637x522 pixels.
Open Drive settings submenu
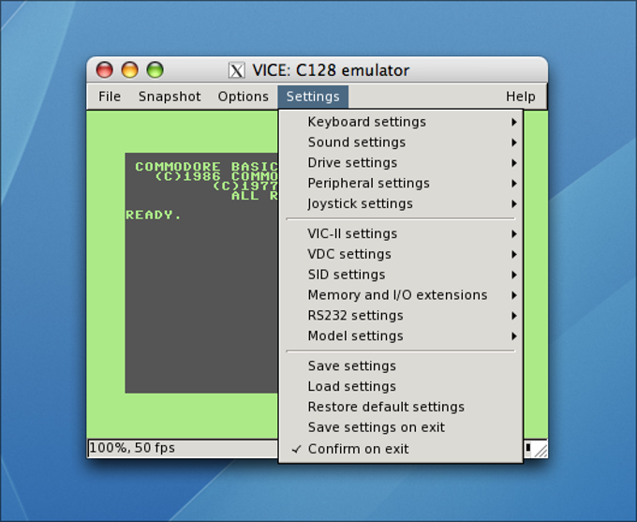pos(401,163)
